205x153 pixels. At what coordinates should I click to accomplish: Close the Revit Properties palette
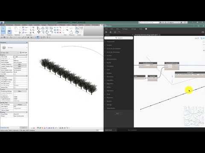pyautogui.click(x=27, y=42)
